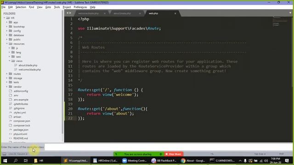Open the Zoom Meeting Controls taskbar item
294x165 pixels.
[x=135, y=161]
